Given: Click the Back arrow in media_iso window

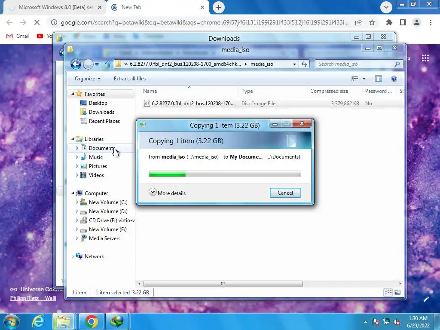Looking at the screenshot, I should coord(76,64).
